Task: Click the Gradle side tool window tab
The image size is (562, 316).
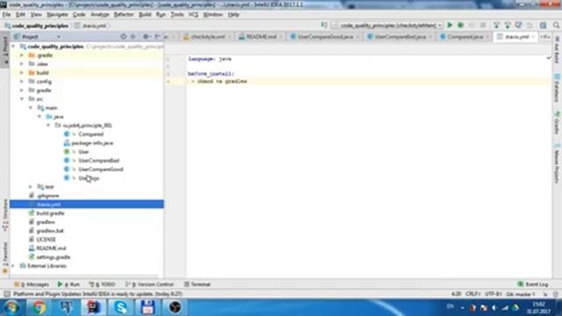Action: pyautogui.click(x=557, y=123)
